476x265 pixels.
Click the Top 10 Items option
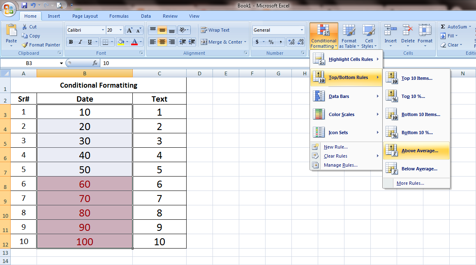(416, 78)
